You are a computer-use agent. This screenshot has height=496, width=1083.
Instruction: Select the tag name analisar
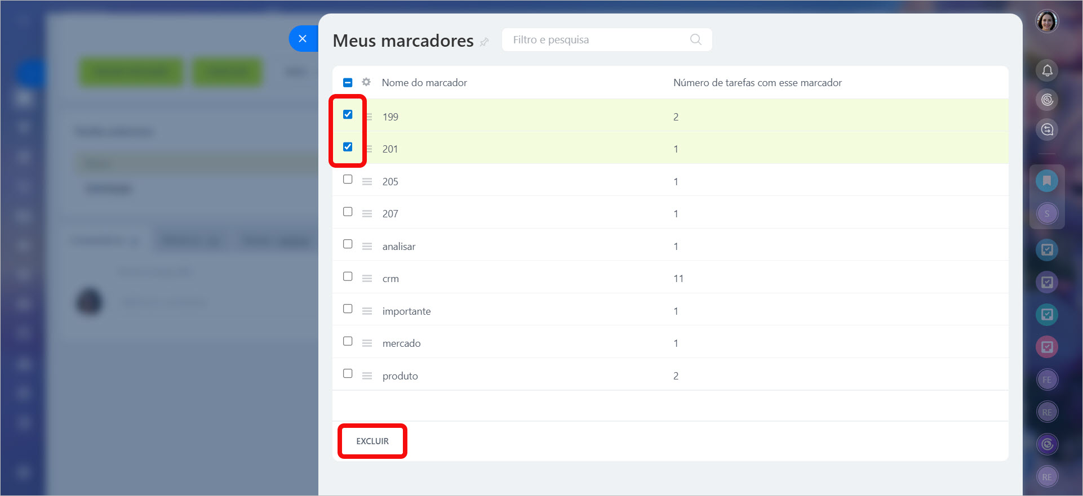pos(399,247)
